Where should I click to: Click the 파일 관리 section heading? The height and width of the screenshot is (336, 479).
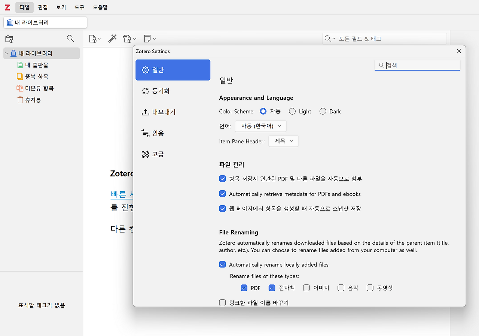click(232, 164)
